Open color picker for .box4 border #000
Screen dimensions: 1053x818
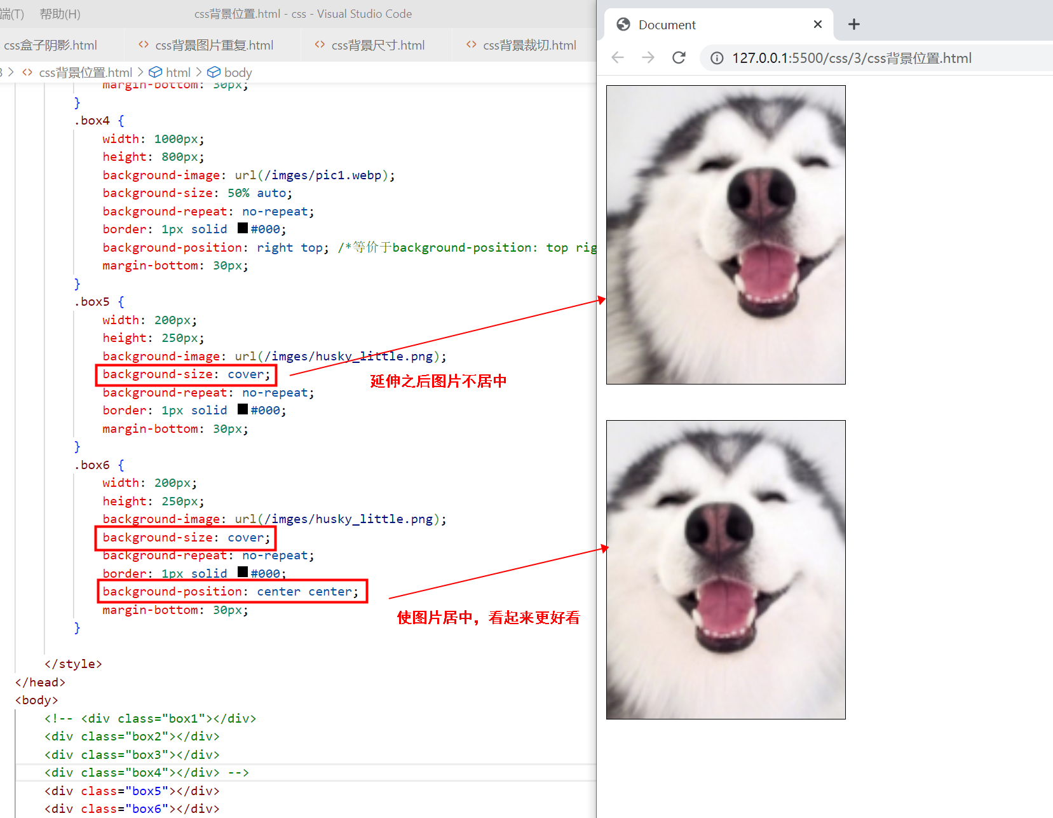[x=243, y=228]
